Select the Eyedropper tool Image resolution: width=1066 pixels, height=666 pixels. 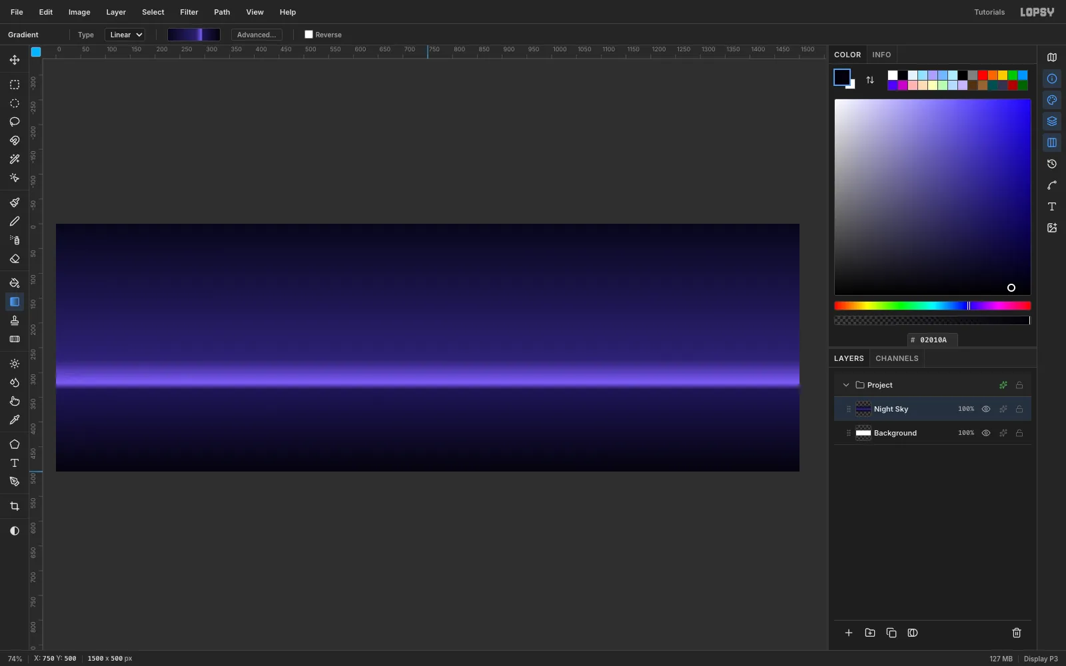(x=15, y=420)
